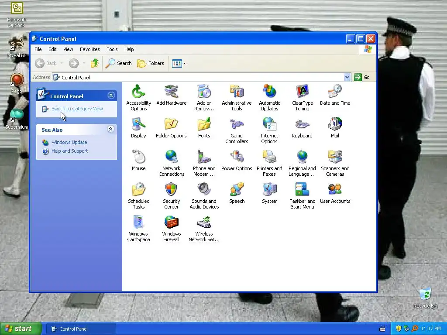Screen dimensions: 447x335
Task: Collapse the See Also sidebar section
Action: [x=111, y=129]
